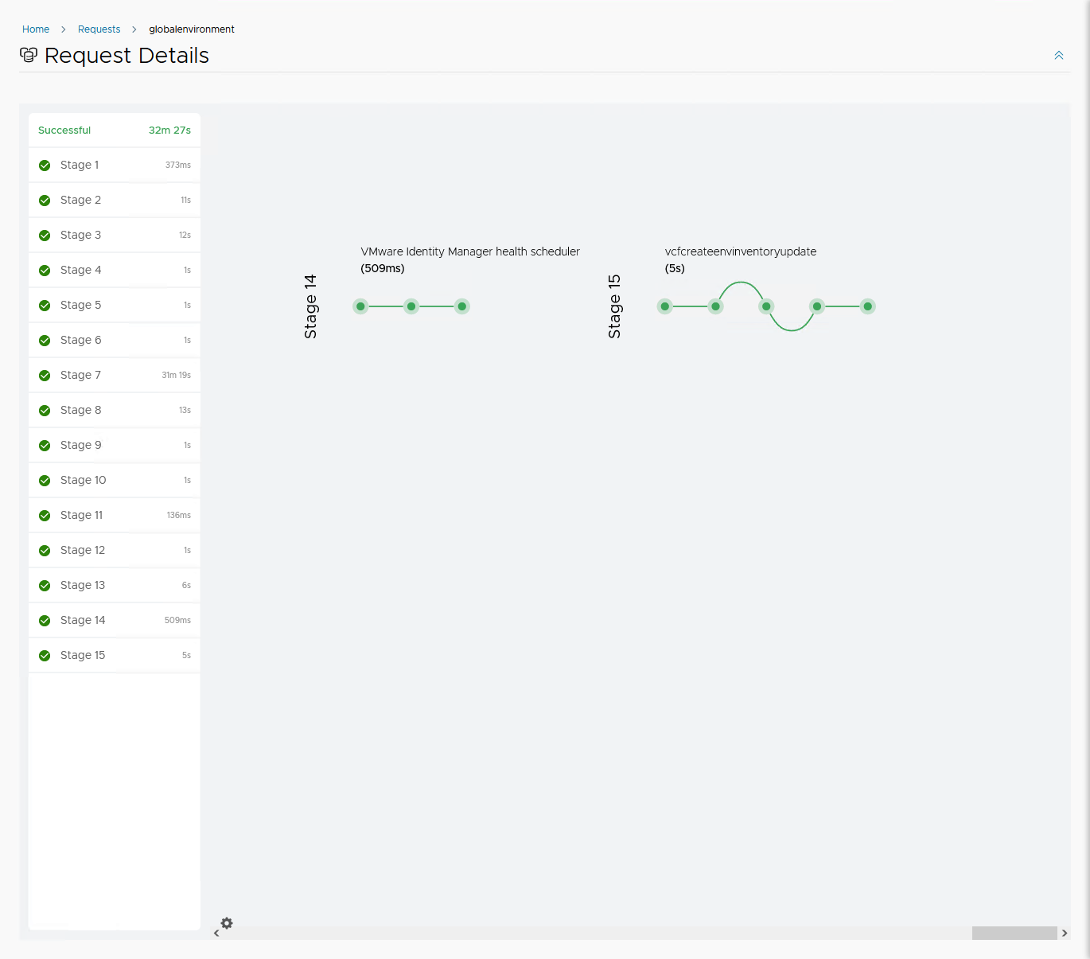Click the vcfcreateenvinventoryupdate task title
Viewport: 1090px width, 959px height.
pyautogui.click(x=741, y=251)
